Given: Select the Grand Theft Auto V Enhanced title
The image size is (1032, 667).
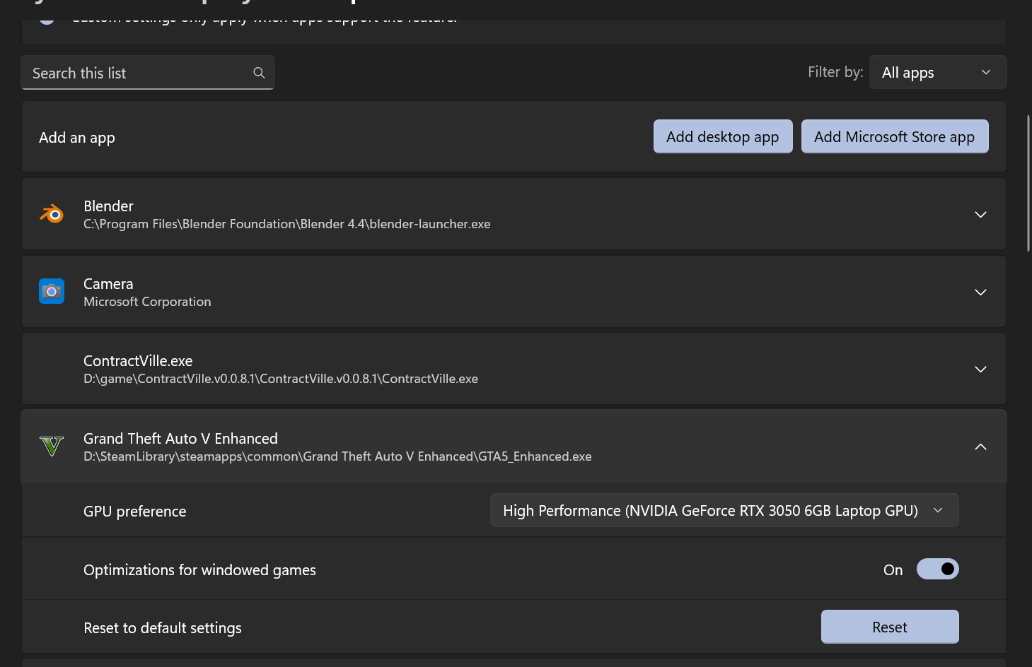Looking at the screenshot, I should coord(180,438).
